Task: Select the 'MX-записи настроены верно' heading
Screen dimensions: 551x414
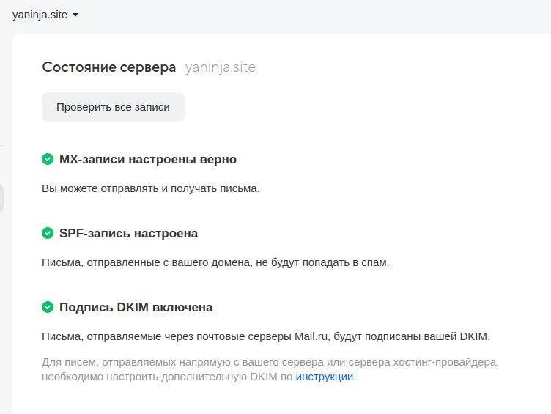Action: (148, 159)
